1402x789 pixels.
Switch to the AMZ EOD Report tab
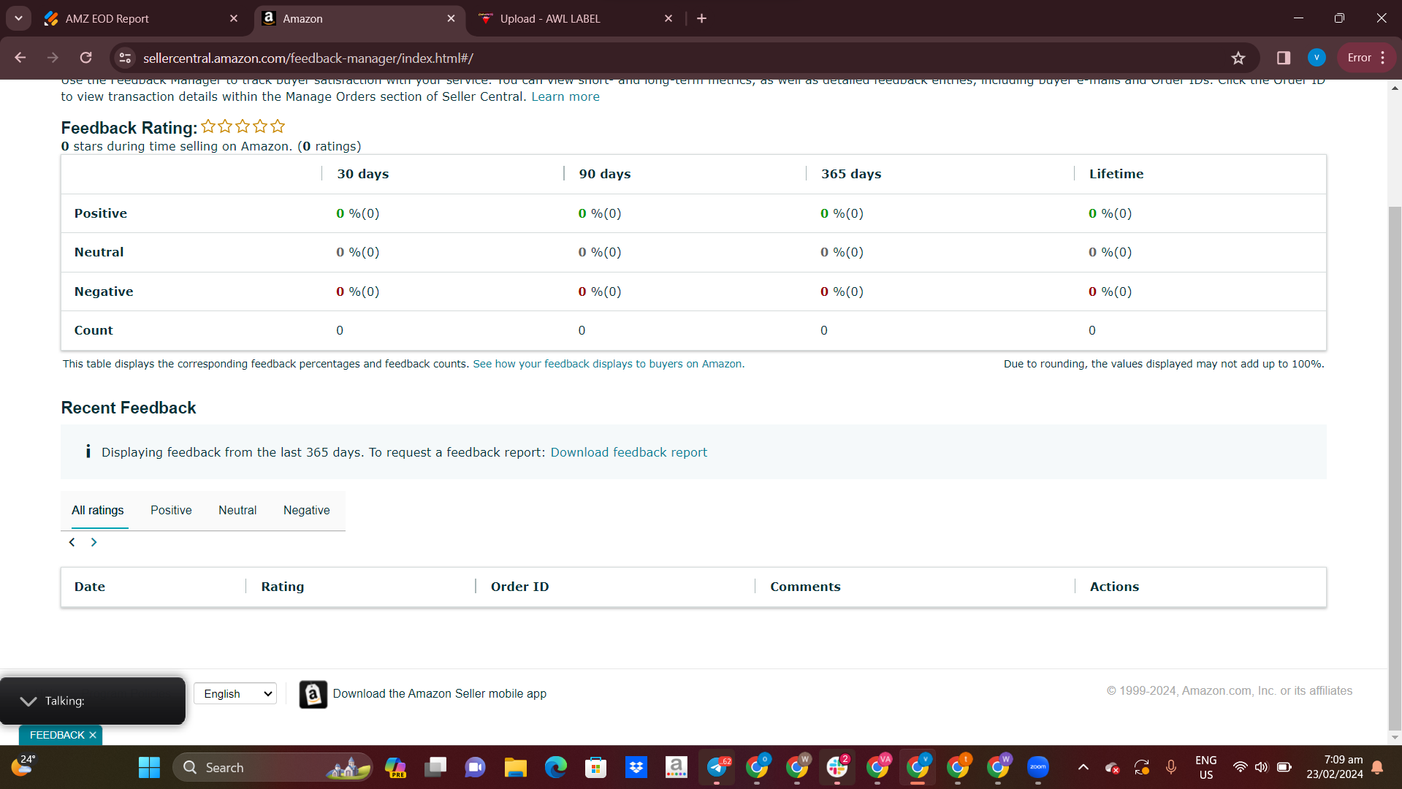pyautogui.click(x=141, y=18)
